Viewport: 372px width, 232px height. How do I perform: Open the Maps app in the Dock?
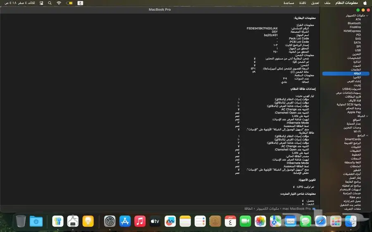275,221
